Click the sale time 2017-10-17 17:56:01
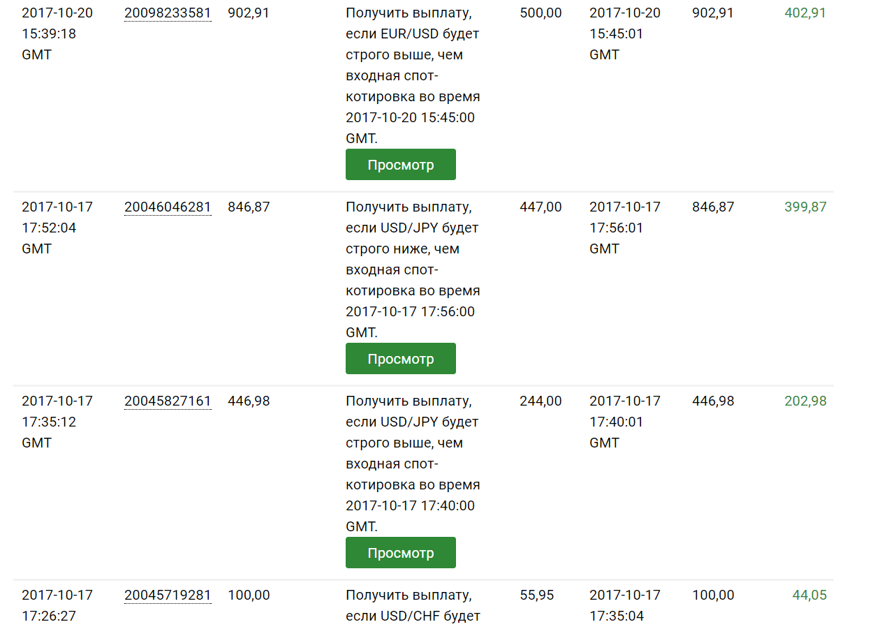Image resolution: width=882 pixels, height=629 pixels. coord(624,228)
